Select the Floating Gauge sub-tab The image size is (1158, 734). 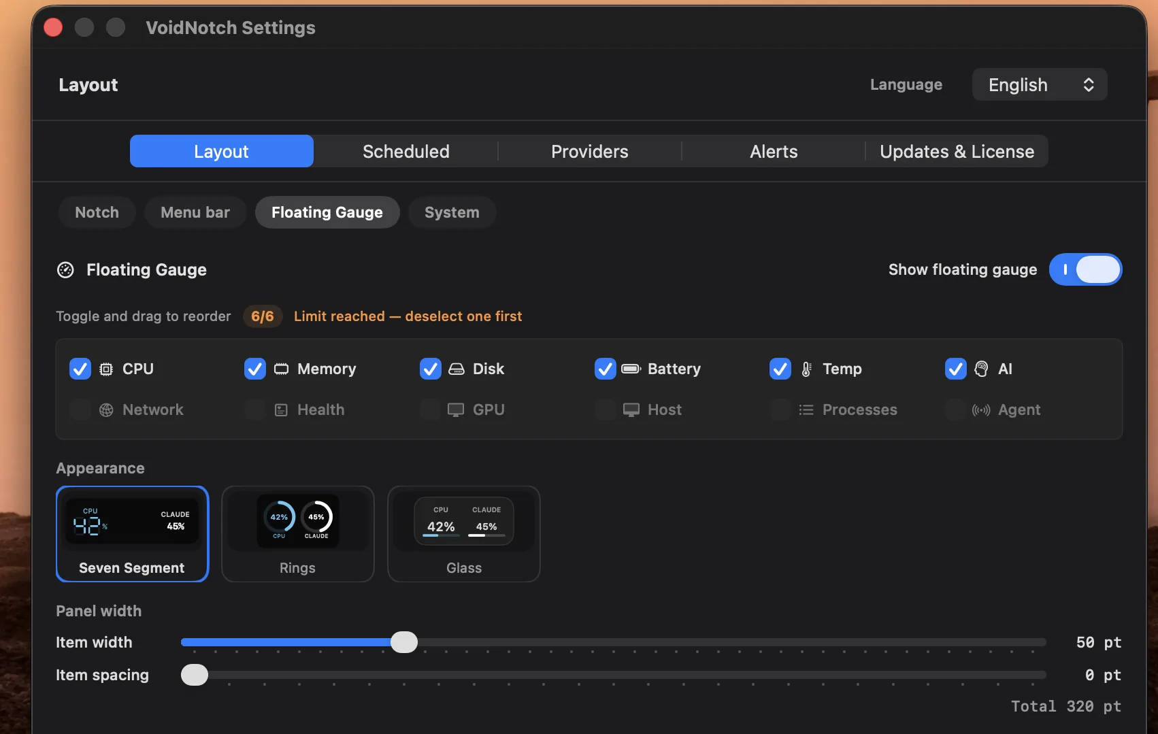pyautogui.click(x=327, y=212)
